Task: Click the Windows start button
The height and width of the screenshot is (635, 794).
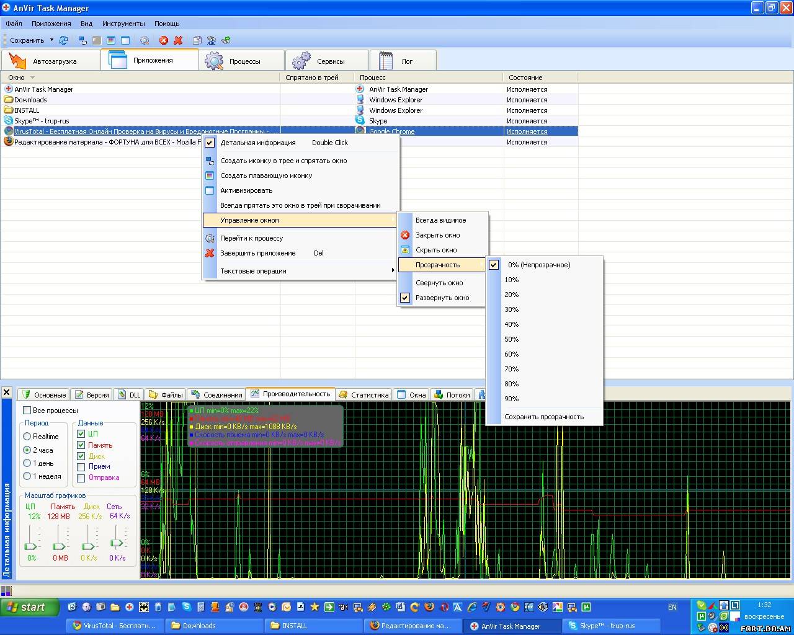Action: [x=30, y=607]
